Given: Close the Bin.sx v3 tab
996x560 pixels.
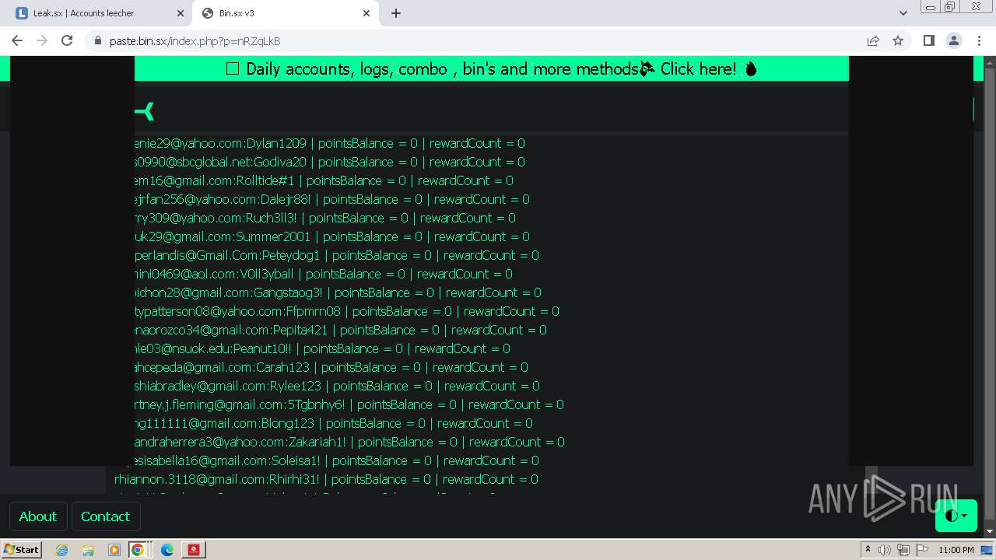Looking at the screenshot, I should coord(366,13).
